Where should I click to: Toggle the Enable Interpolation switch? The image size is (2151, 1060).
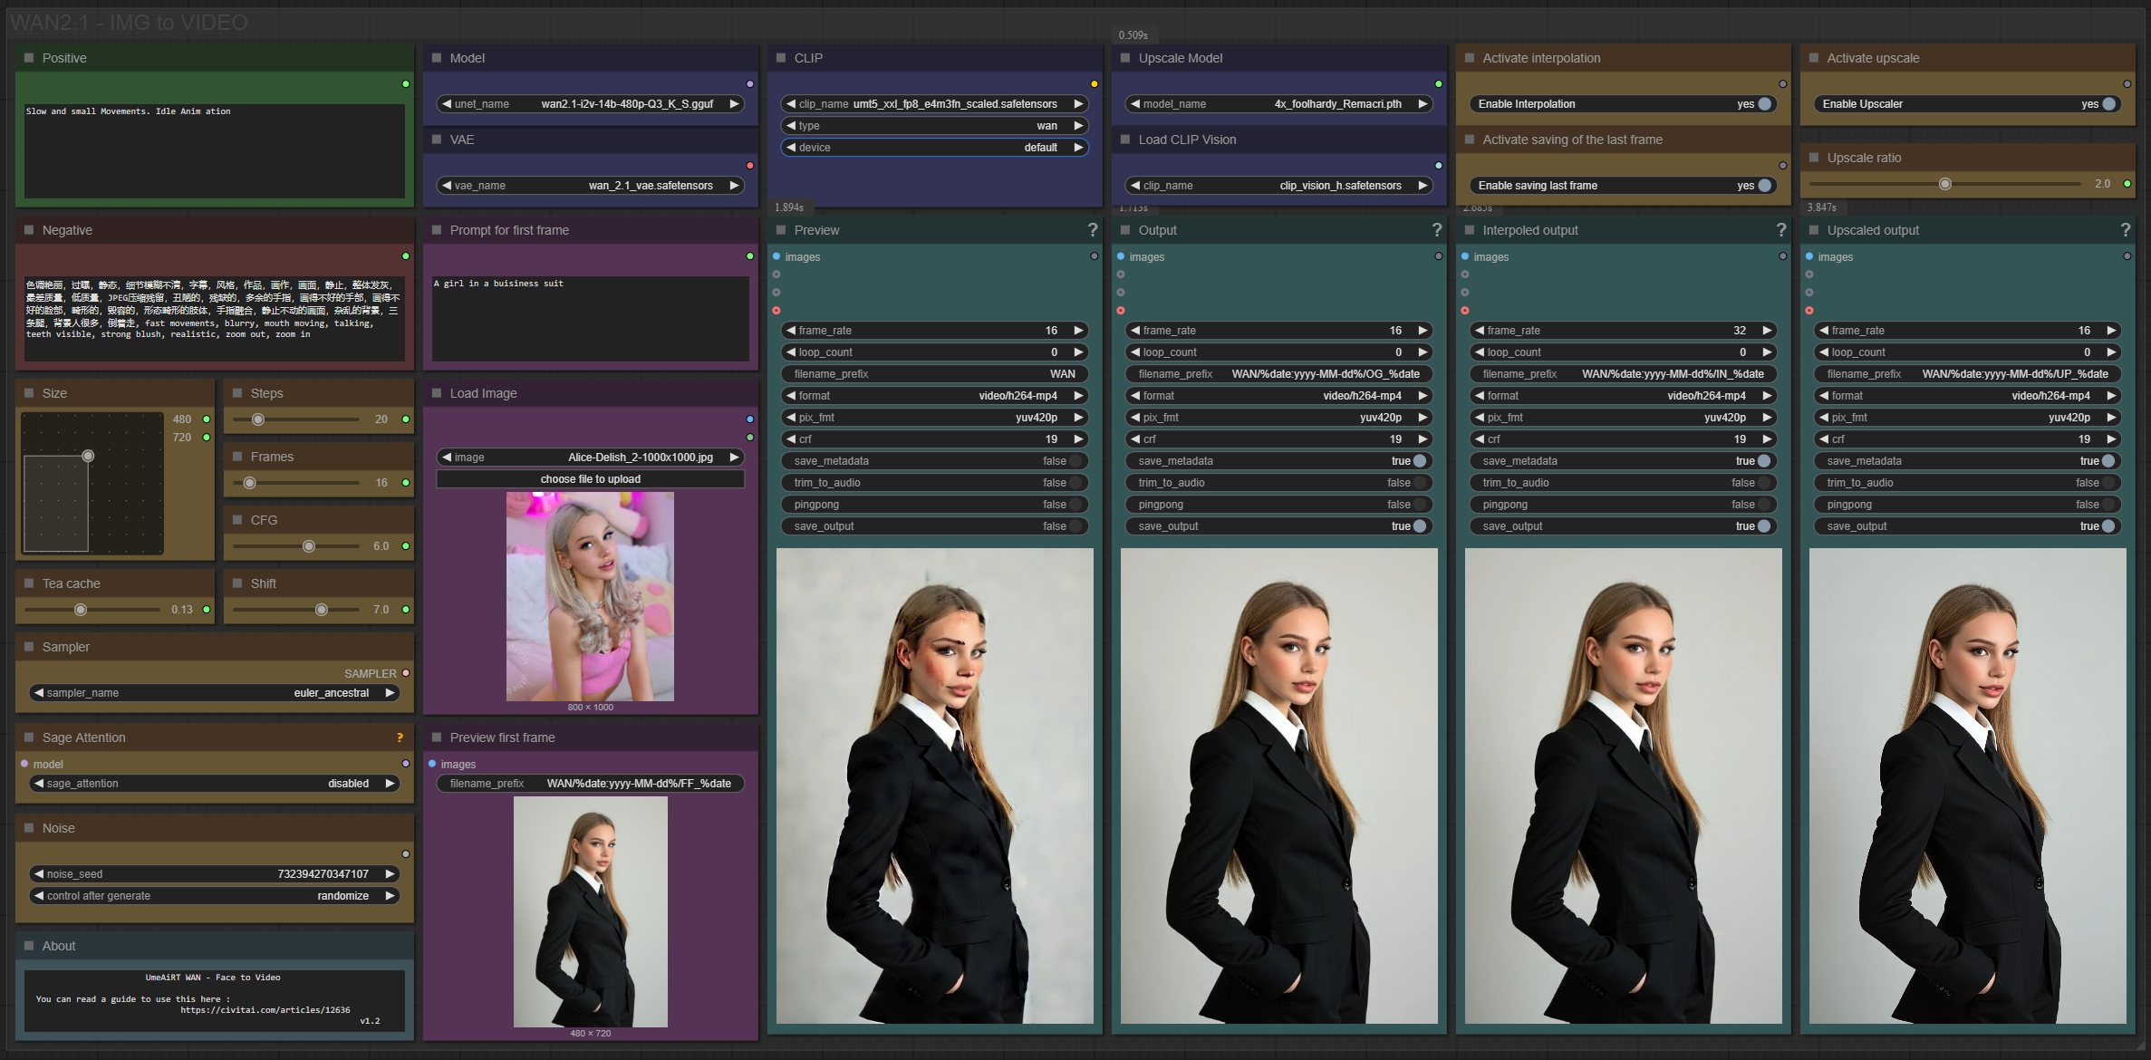[x=1763, y=104]
